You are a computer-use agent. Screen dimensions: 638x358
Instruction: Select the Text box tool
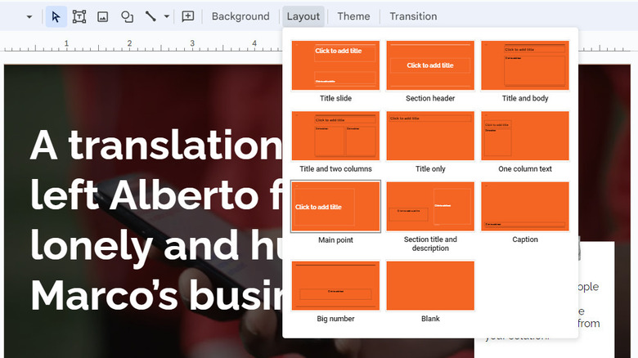(79, 16)
